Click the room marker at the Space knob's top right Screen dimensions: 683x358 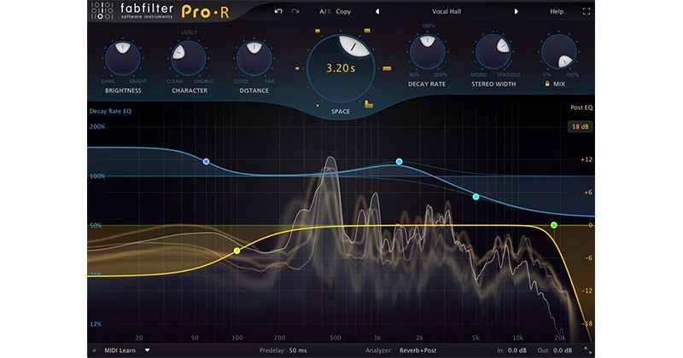pyautogui.click(x=367, y=31)
